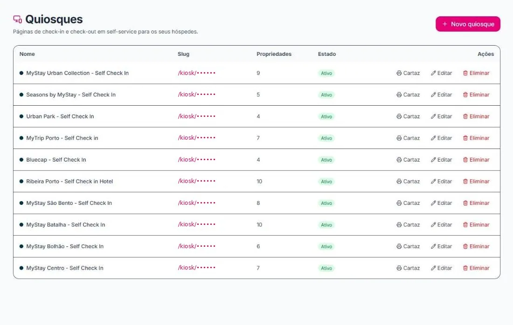Open MyTrip Porto kiosk slug link
The width and height of the screenshot is (513, 325).
[x=197, y=138]
